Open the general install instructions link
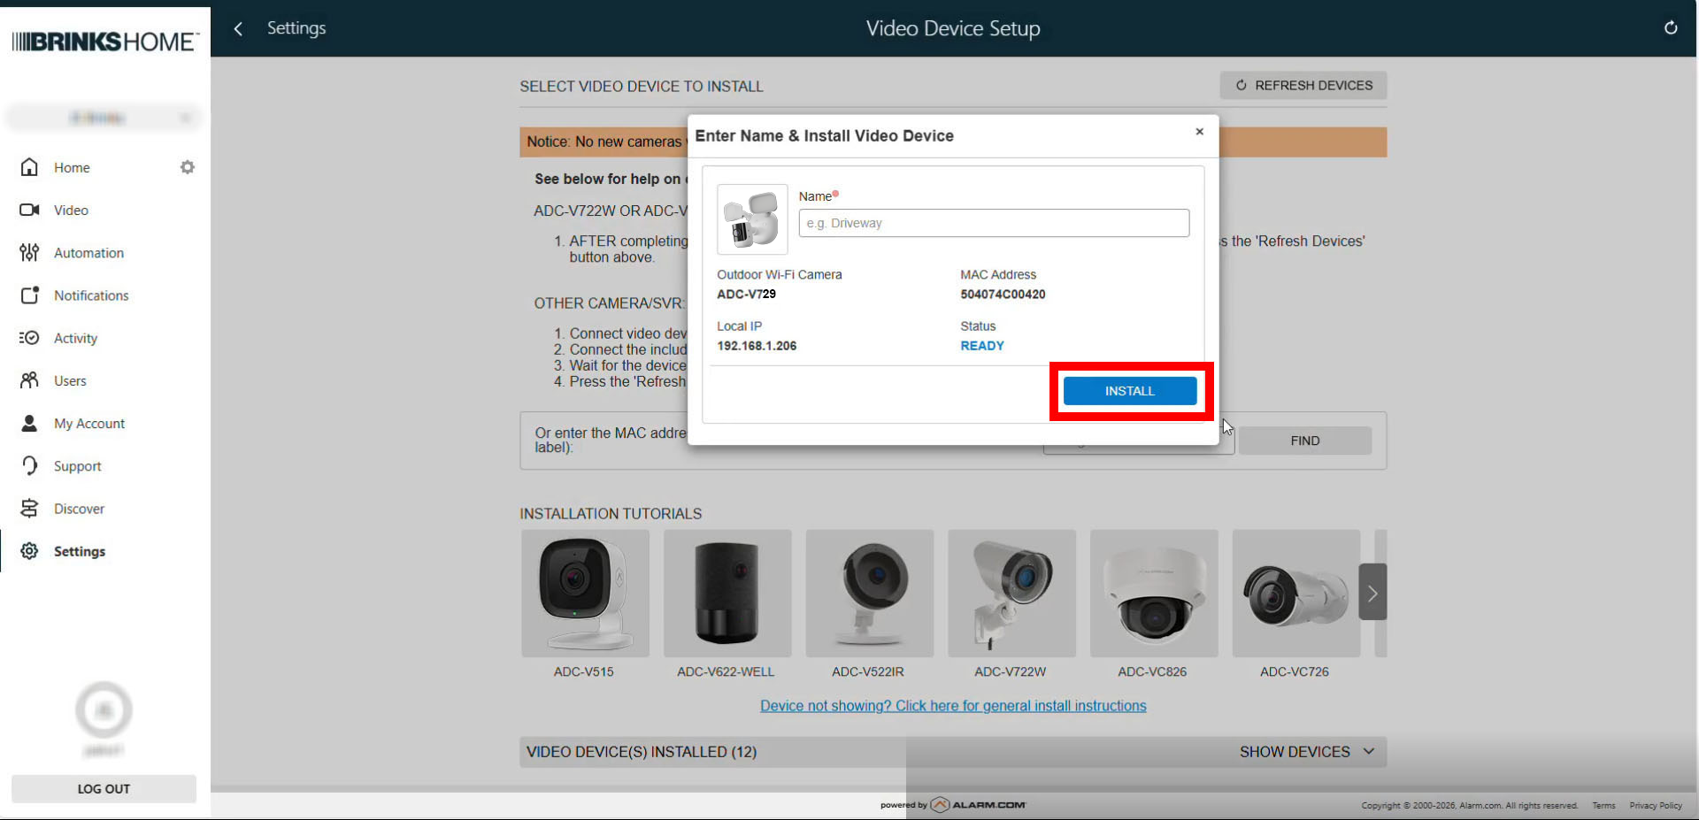This screenshot has height=820, width=1699. coord(953,706)
